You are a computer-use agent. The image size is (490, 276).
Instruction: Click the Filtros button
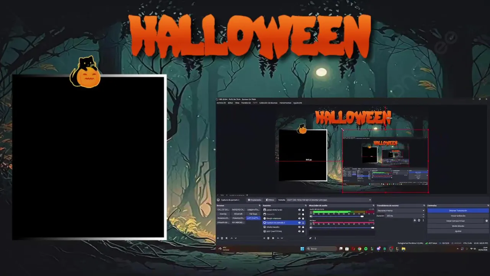(270, 200)
